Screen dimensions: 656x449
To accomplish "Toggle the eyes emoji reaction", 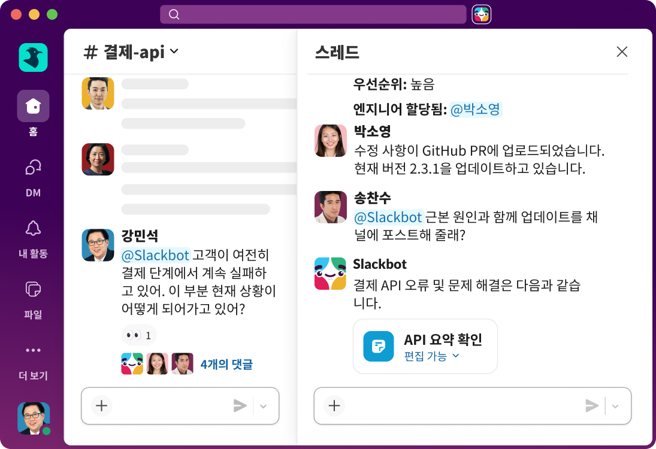I will pos(139,335).
